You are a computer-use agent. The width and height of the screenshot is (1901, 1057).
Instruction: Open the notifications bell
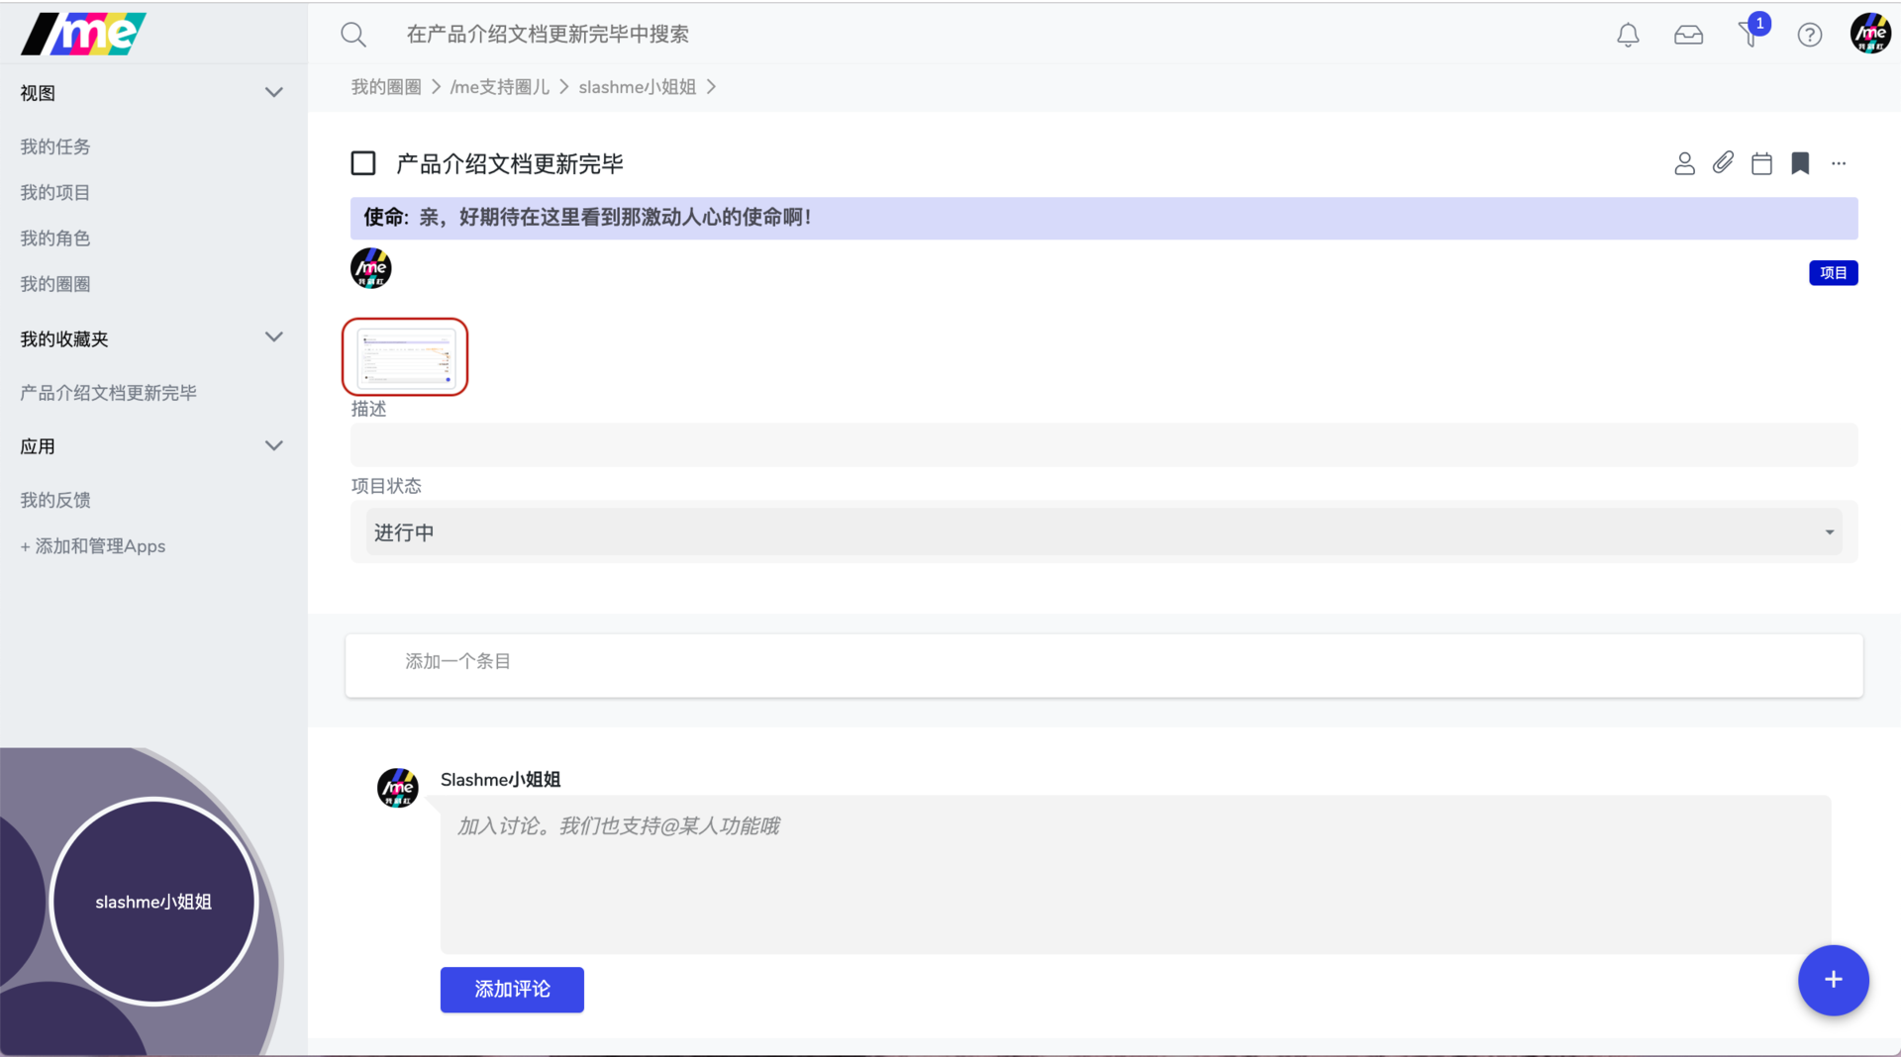(x=1628, y=35)
